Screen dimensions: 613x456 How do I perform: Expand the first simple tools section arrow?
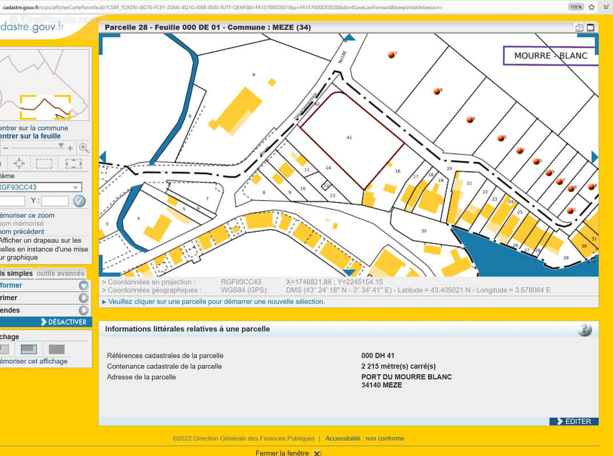point(84,286)
